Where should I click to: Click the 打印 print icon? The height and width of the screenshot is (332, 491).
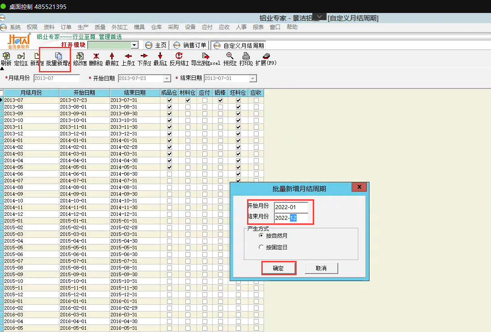click(246, 59)
